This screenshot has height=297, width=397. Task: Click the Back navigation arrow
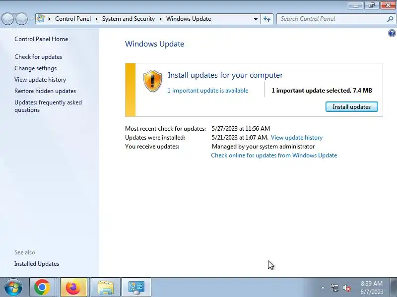(x=7, y=19)
